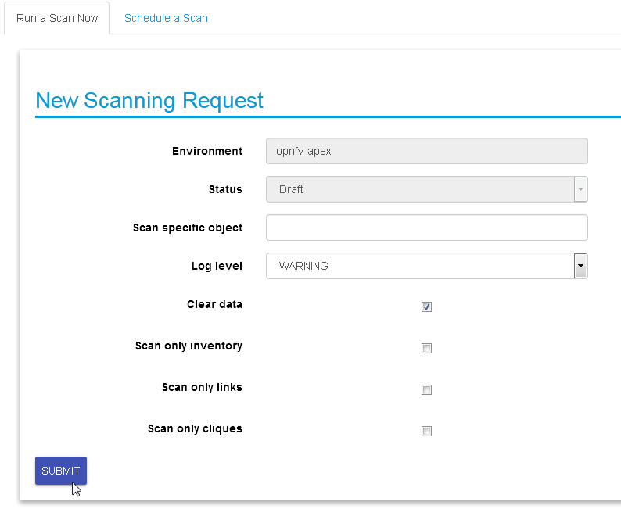Click the Scan only inventory label text
This screenshot has height=509, width=621.
click(x=188, y=346)
